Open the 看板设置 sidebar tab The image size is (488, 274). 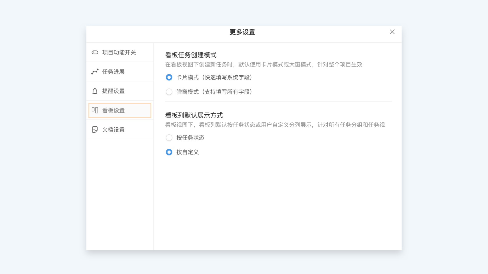[113, 110]
